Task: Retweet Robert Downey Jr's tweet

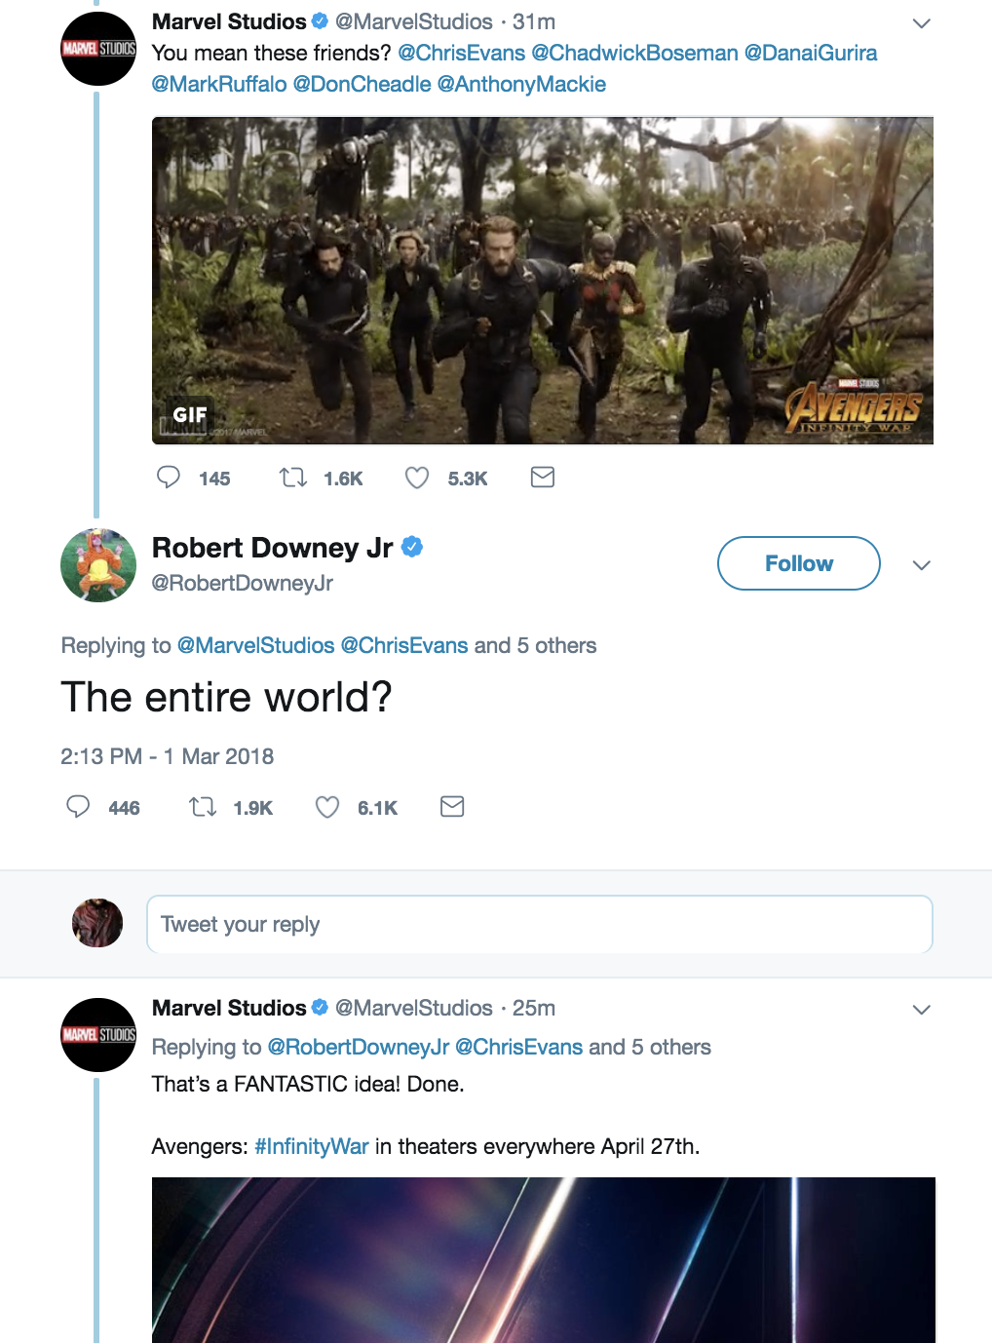Action: pyautogui.click(x=203, y=807)
